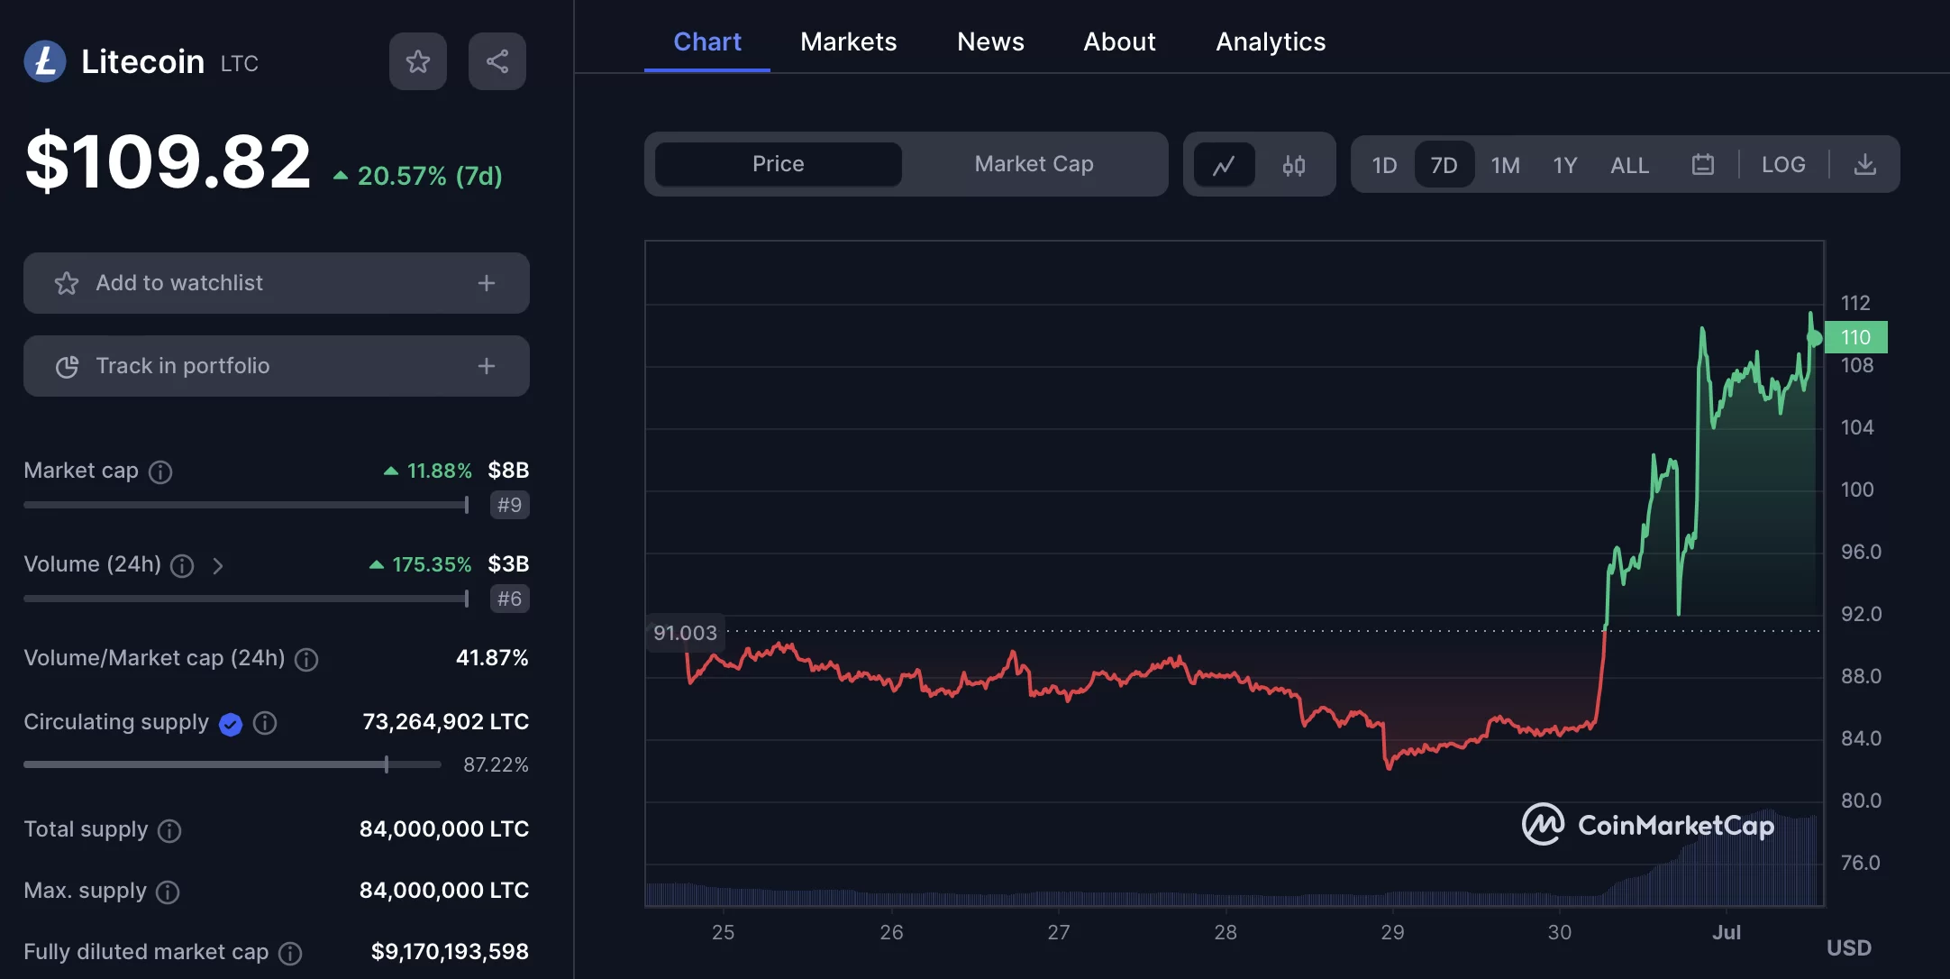Expand Track in portfolio plus

pyautogui.click(x=487, y=366)
